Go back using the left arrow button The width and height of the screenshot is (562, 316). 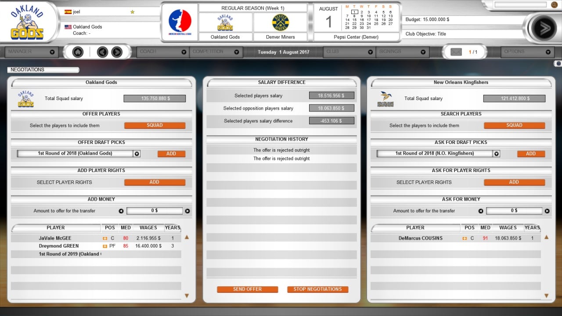pos(102,52)
